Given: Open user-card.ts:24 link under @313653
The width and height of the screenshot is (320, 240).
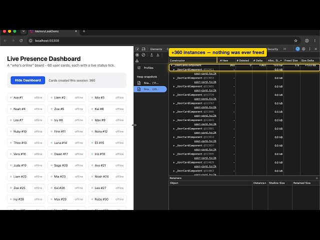Looking at the screenshot, I should coord(205,82).
